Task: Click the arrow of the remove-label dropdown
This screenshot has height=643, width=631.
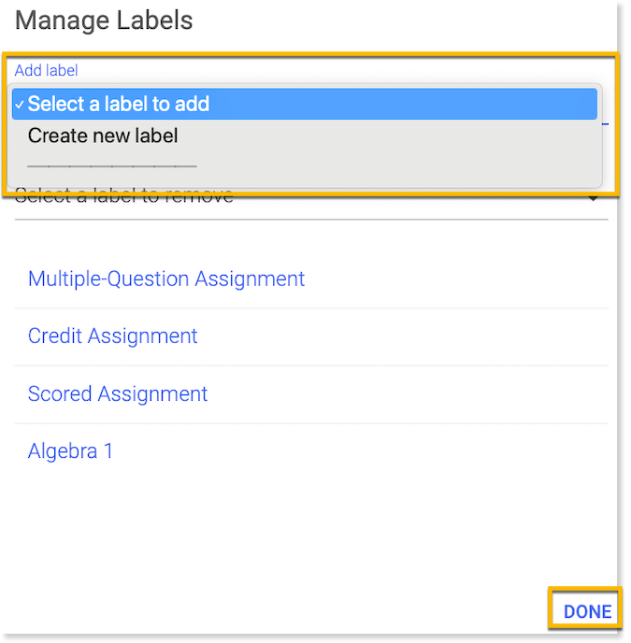Action: coord(593,199)
